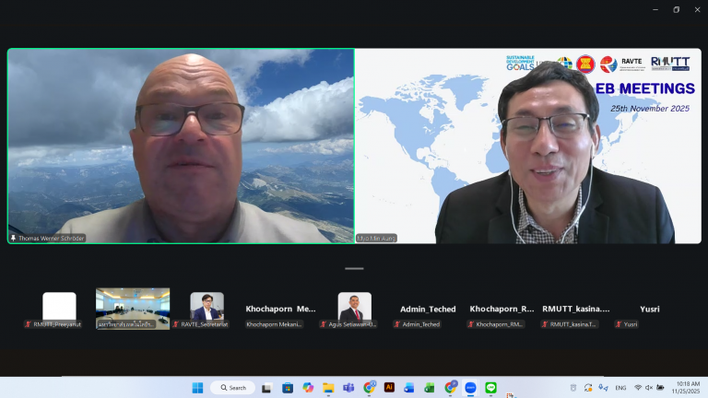Image resolution: width=708 pixels, height=398 pixels.
Task: Select the Admin_Teched participant tile
Action: (428, 310)
